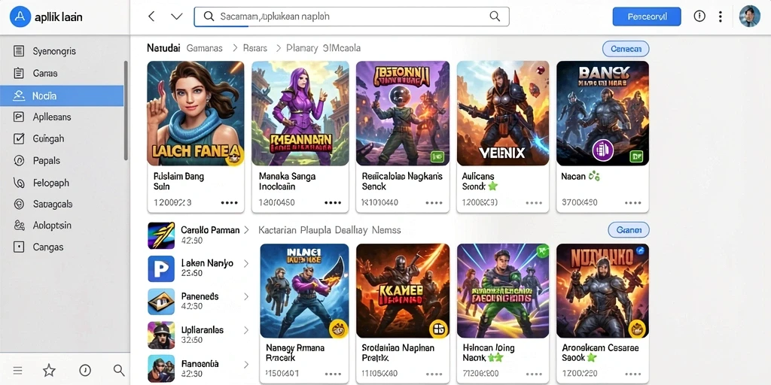
Task: Click Rsrars in the breadcrumb
Action: coord(255,48)
